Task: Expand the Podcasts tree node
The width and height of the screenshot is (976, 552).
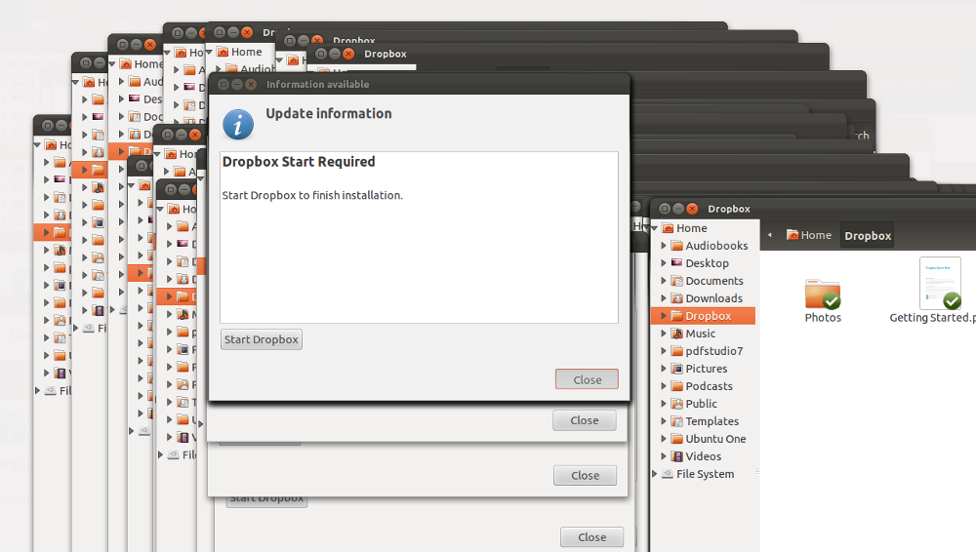Action: pos(664,386)
